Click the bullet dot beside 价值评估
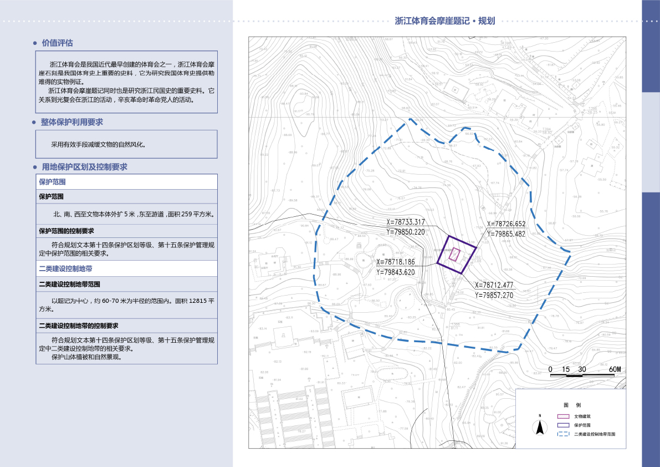 tap(35, 43)
